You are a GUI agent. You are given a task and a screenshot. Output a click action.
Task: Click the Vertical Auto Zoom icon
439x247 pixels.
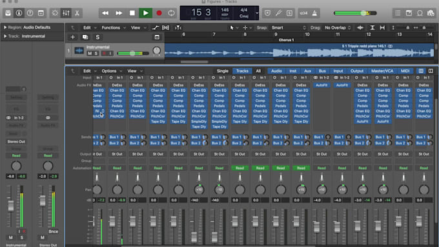[373, 28]
